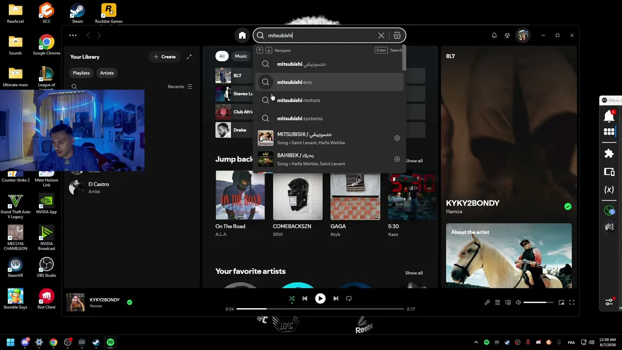The image size is (622, 350).
Task: Open Spotify notifications bell
Action: [x=494, y=35]
